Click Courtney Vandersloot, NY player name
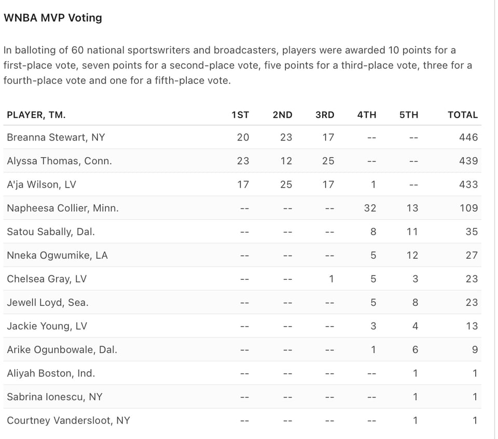498x439 pixels. click(68, 420)
